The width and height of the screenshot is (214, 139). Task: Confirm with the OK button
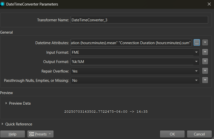[x=172, y=134]
